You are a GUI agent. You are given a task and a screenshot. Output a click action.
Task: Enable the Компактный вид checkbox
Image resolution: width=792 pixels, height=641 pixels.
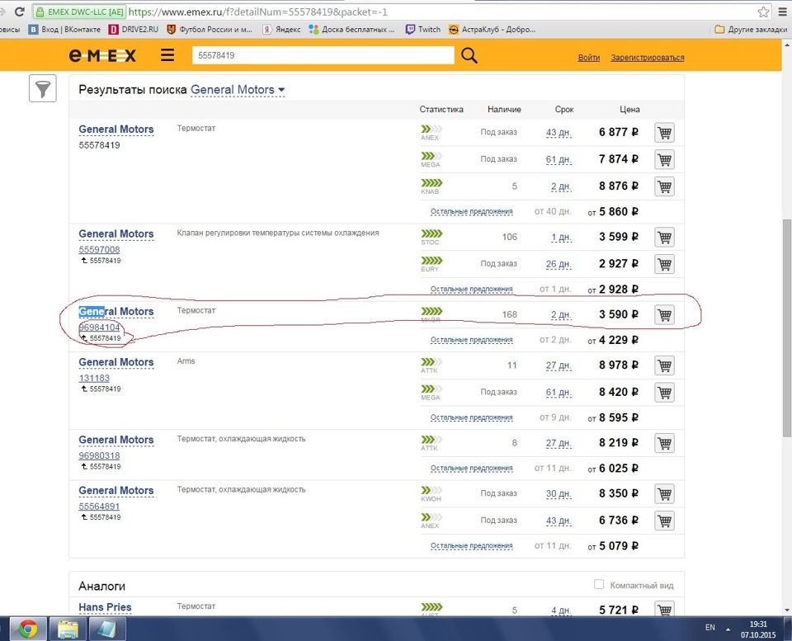tap(599, 584)
